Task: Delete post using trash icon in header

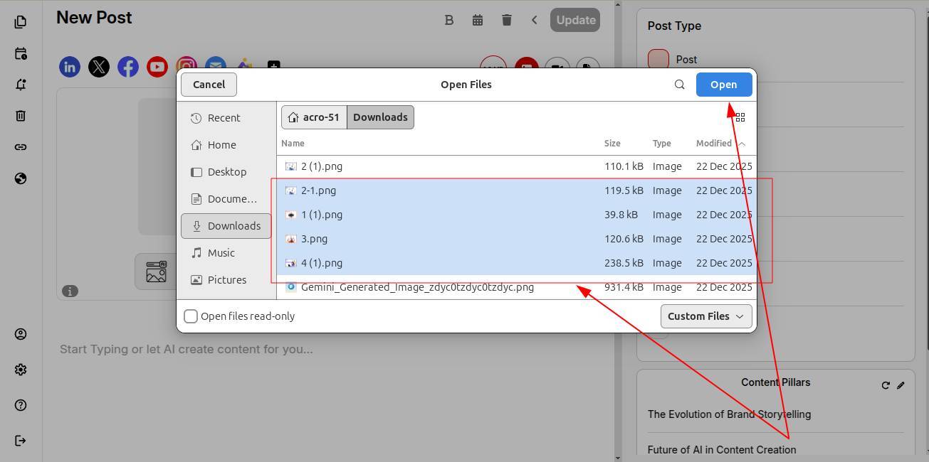Action: (506, 20)
